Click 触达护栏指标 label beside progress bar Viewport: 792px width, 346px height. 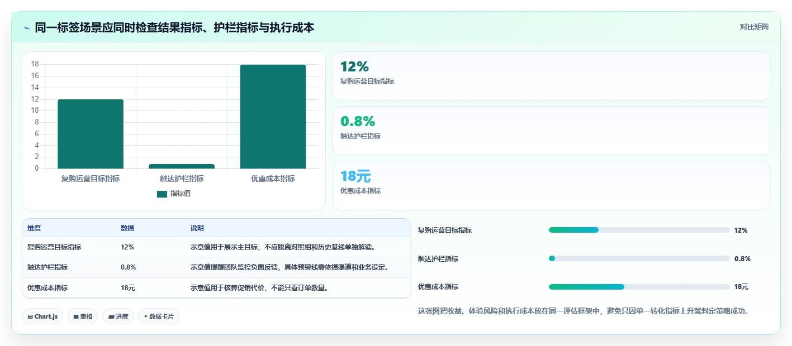pos(438,259)
